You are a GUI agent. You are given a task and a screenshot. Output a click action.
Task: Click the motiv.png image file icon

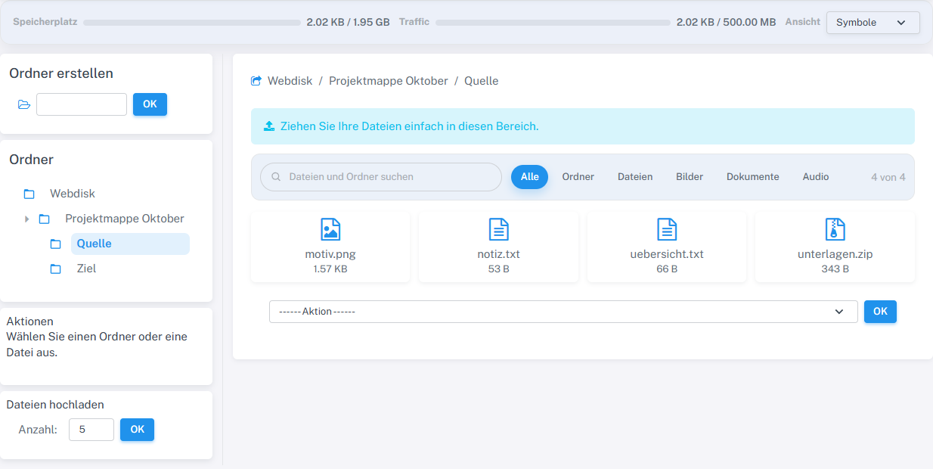[330, 229]
